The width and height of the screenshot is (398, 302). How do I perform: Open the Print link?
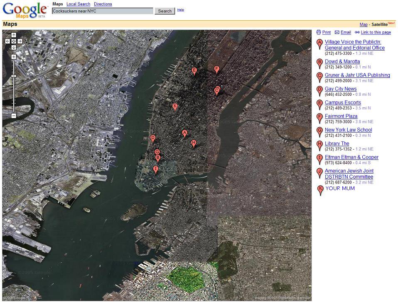tap(327, 32)
